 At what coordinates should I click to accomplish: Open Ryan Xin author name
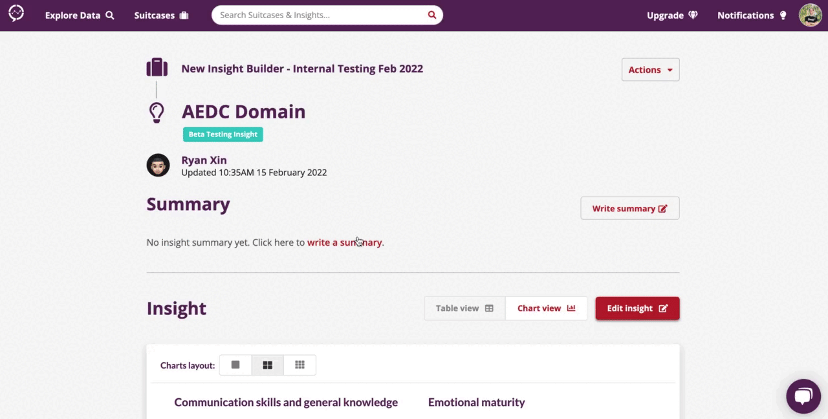pyautogui.click(x=204, y=160)
